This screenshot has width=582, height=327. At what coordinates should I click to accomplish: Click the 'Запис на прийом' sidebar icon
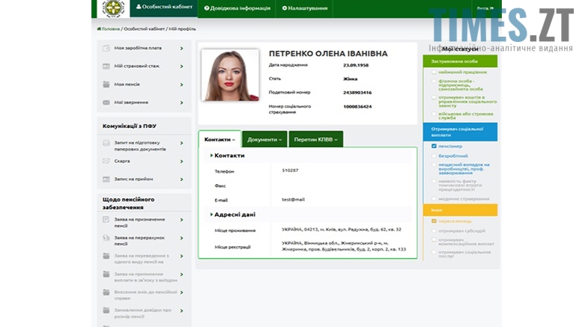(107, 179)
